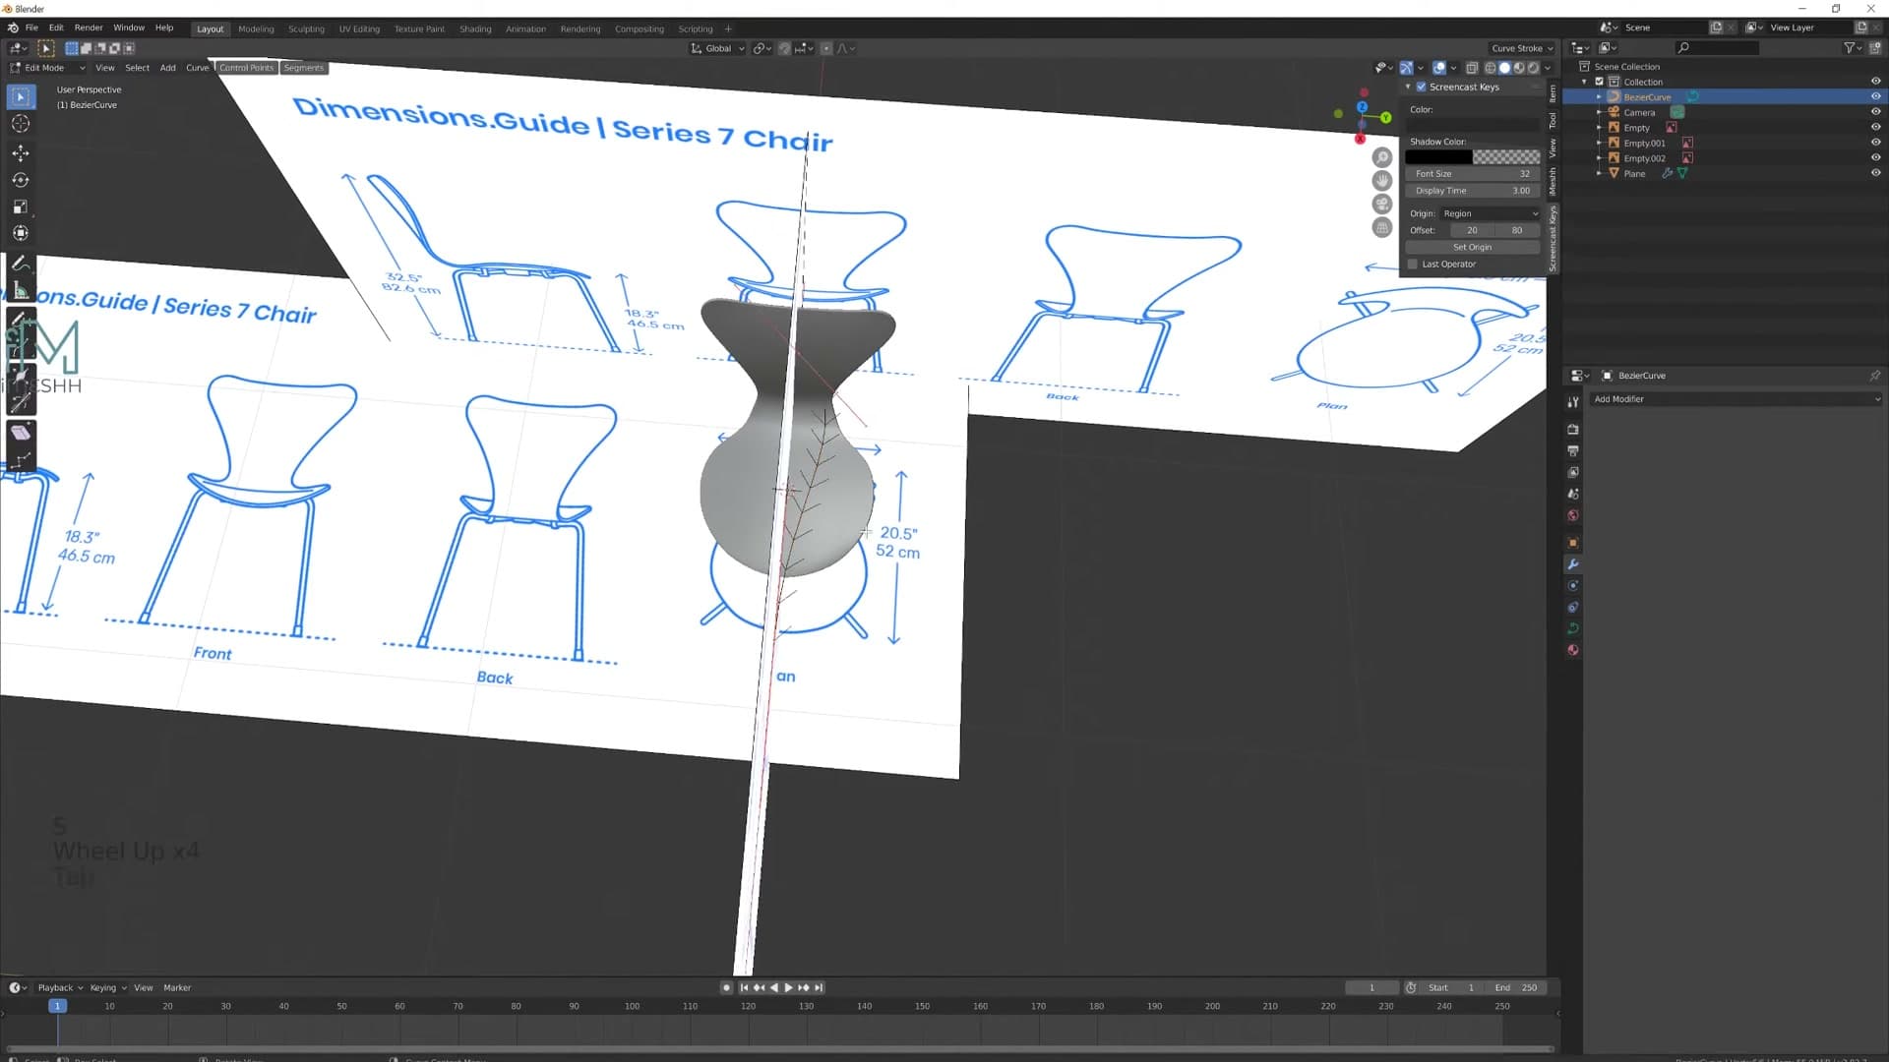Toggle the Screencast Keys checkbox

pyautogui.click(x=1421, y=87)
